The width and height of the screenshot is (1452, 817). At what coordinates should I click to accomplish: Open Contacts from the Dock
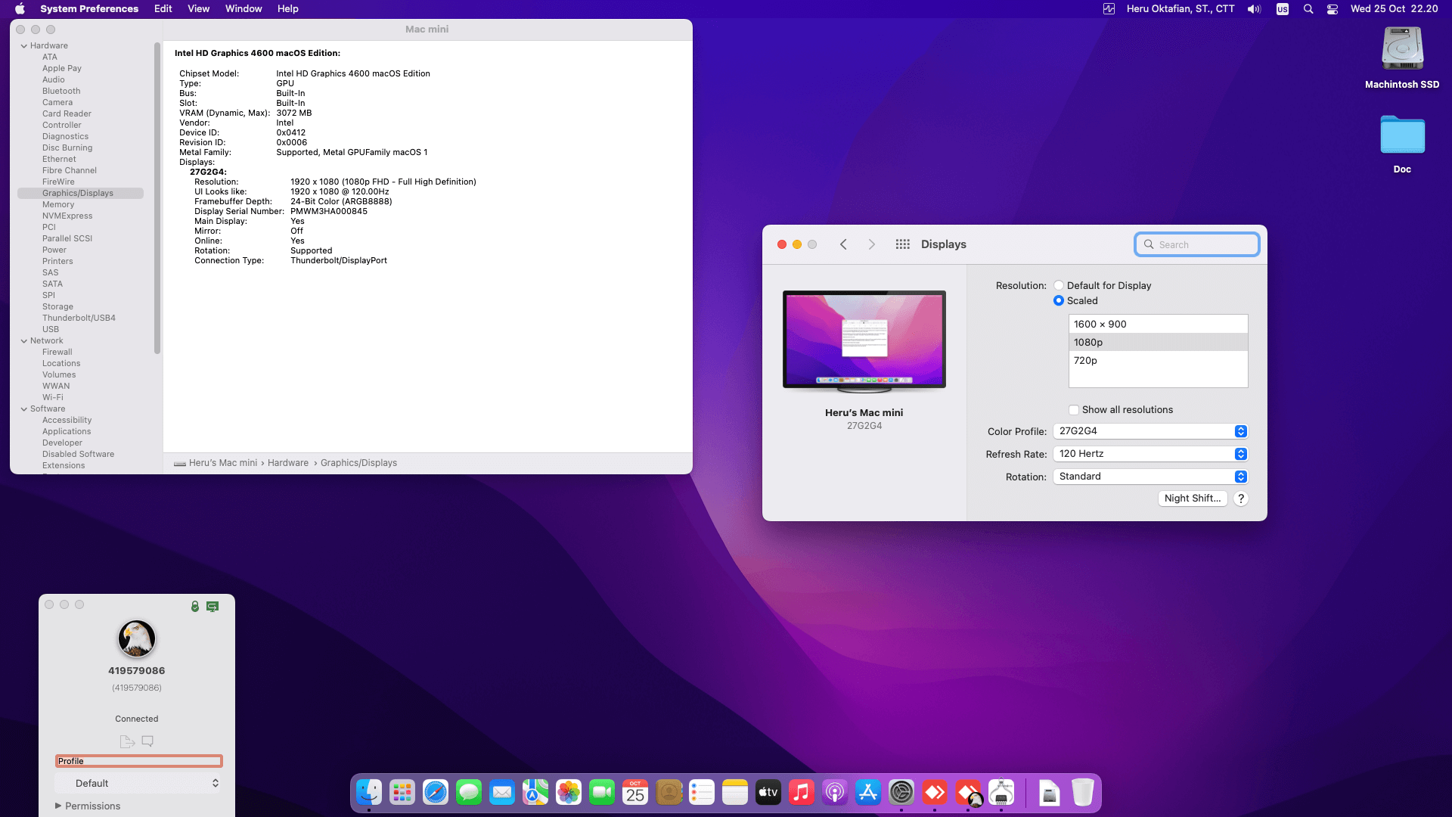(x=669, y=792)
